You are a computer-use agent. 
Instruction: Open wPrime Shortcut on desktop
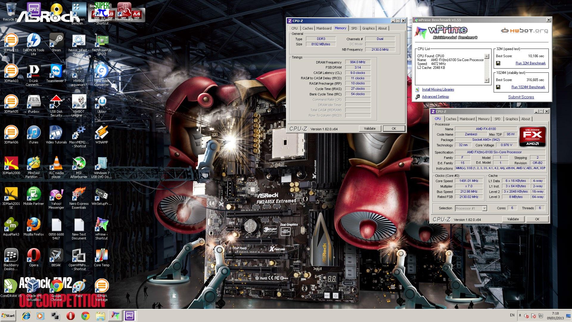102,228
